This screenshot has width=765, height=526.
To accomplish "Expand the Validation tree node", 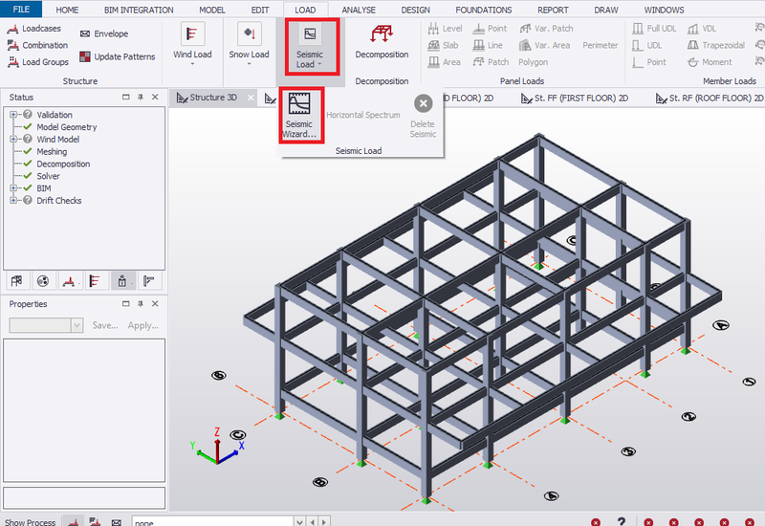I will (x=14, y=116).
